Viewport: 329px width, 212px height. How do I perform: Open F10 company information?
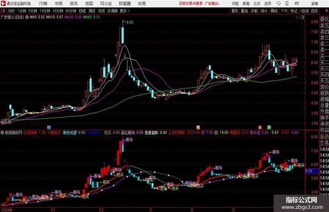click(x=284, y=11)
